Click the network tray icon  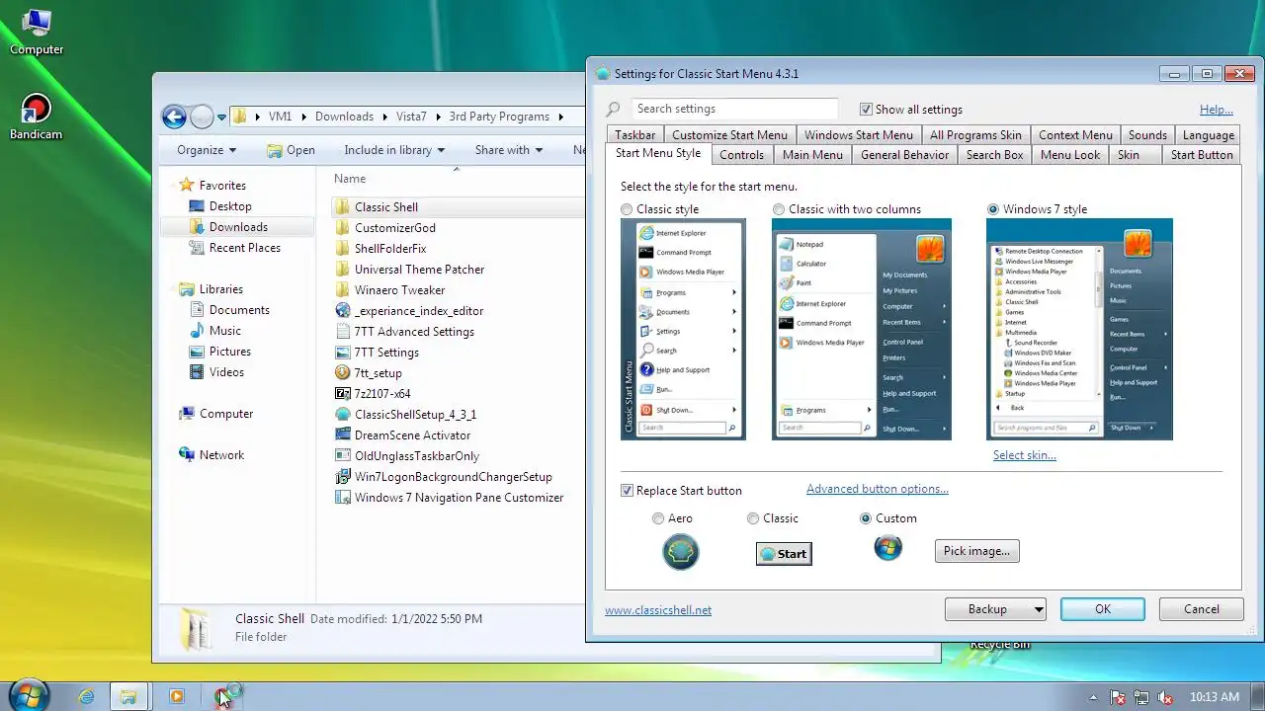click(1141, 697)
